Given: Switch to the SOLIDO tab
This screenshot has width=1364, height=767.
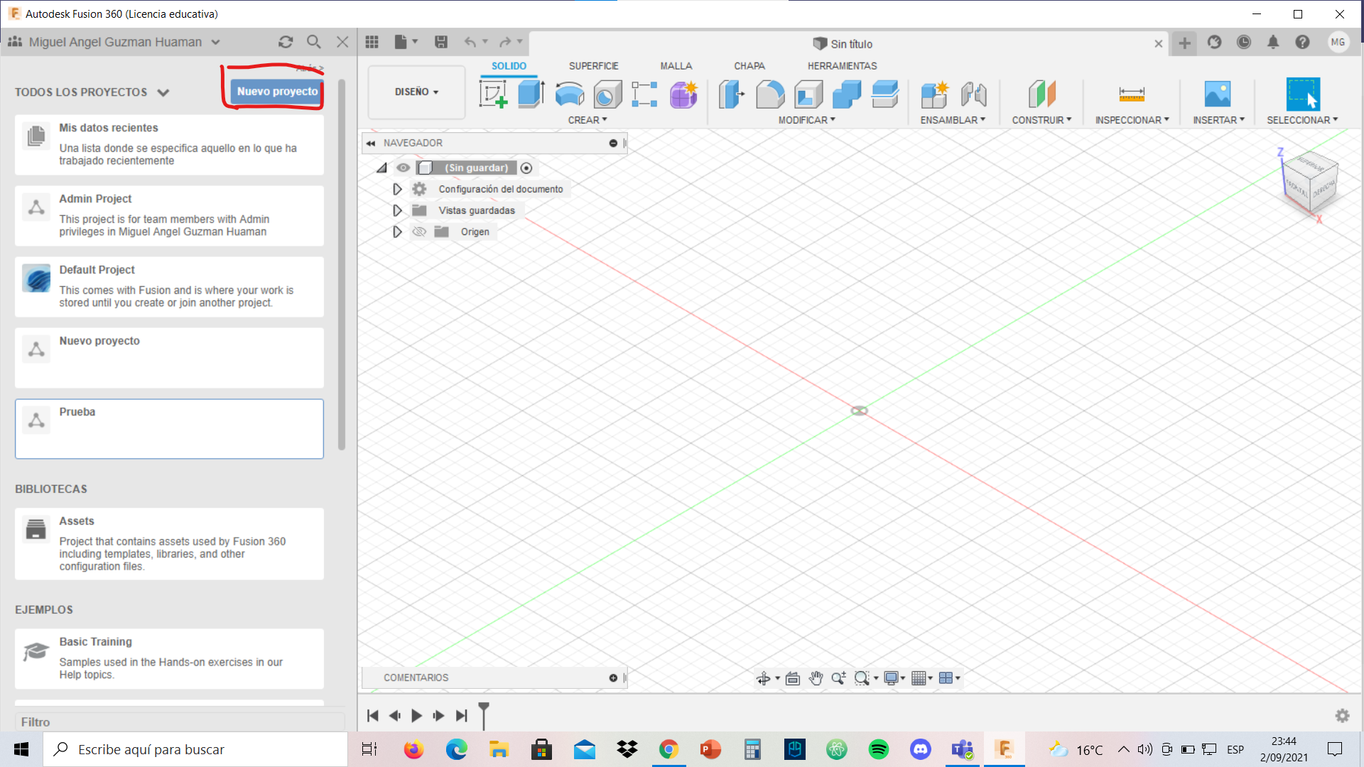Looking at the screenshot, I should click(x=509, y=66).
